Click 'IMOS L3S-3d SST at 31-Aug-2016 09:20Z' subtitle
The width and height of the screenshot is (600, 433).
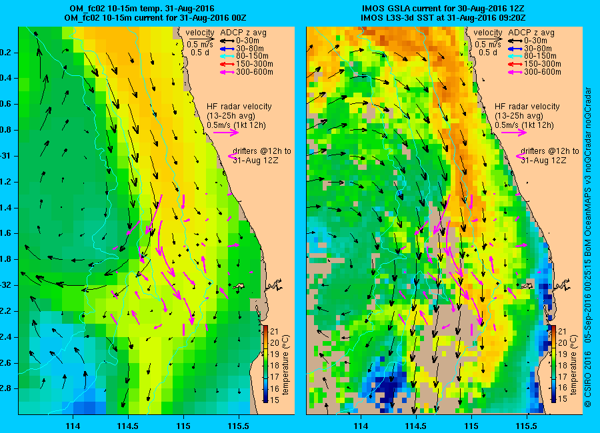point(443,18)
